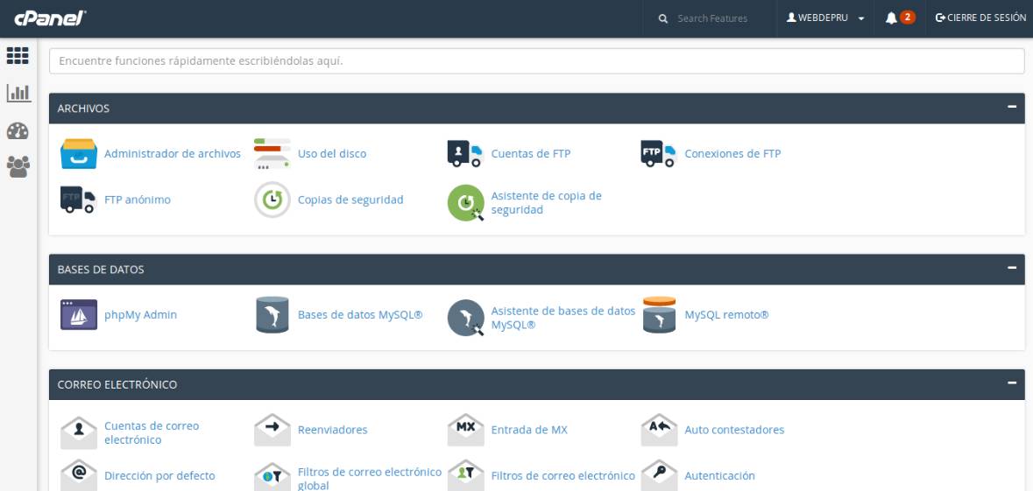Open the statistics bar chart sidebar icon
Image resolution: width=1033 pixels, height=491 pixels.
[18, 92]
